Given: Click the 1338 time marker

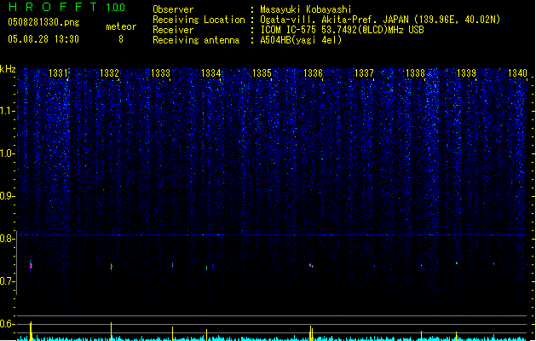Looking at the screenshot, I should pos(415,72).
